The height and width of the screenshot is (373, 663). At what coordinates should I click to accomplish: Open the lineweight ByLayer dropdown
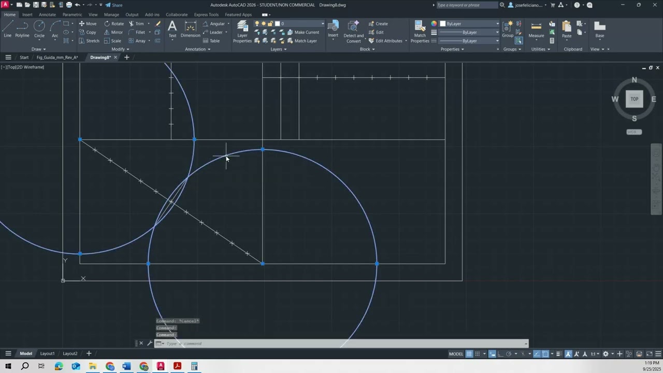(469, 32)
